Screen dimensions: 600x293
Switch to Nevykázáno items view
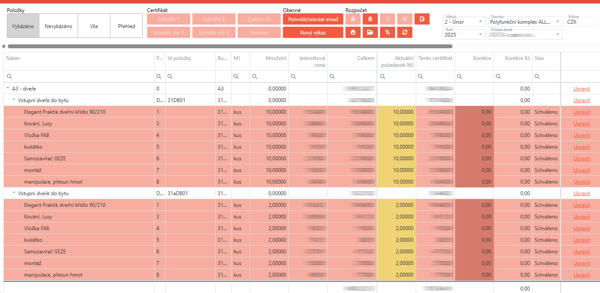click(58, 26)
